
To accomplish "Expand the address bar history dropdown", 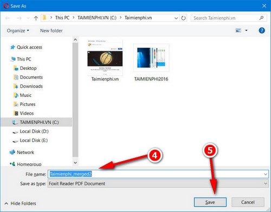I will click(176, 18).
